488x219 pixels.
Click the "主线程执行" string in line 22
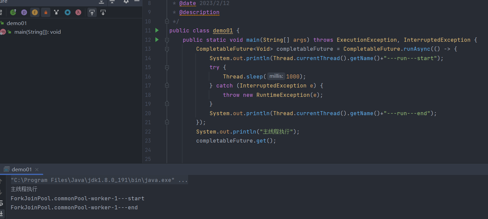[276, 132]
